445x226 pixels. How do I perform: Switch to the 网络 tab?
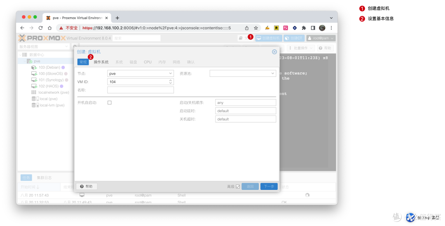pos(176,62)
